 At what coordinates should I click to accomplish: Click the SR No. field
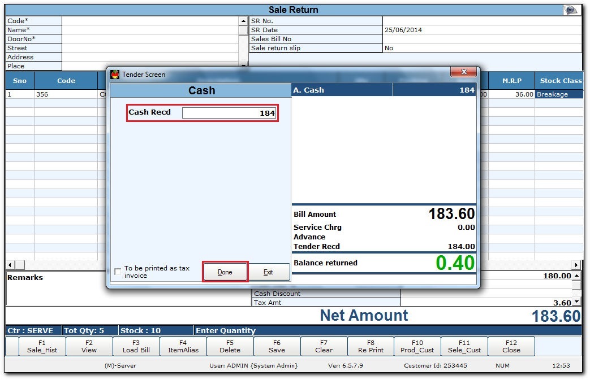click(482, 21)
